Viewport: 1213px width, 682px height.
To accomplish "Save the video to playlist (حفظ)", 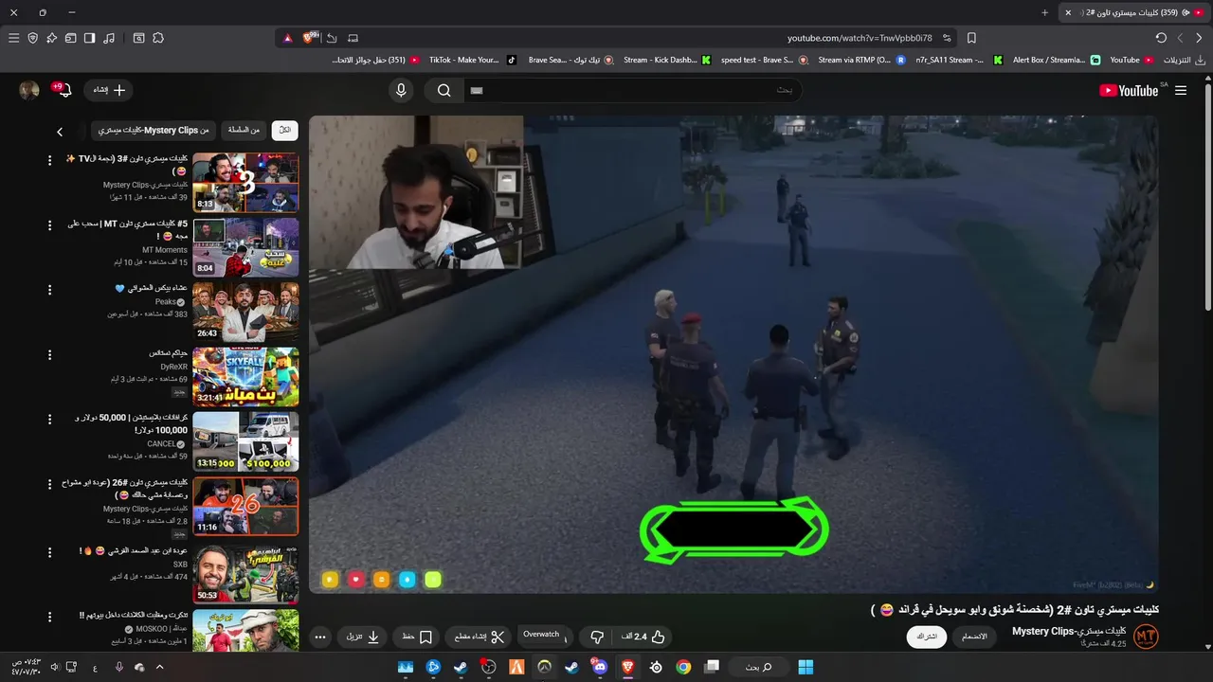I will coord(417,637).
